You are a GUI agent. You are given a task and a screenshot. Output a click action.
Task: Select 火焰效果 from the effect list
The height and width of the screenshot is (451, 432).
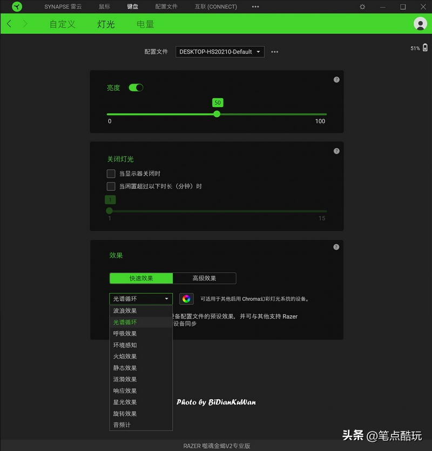125,356
